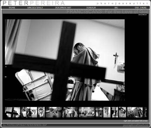Viewport: 151px width, 128px height.
Task: Select eighth narrow bright thumbnail
Action: (107, 112)
